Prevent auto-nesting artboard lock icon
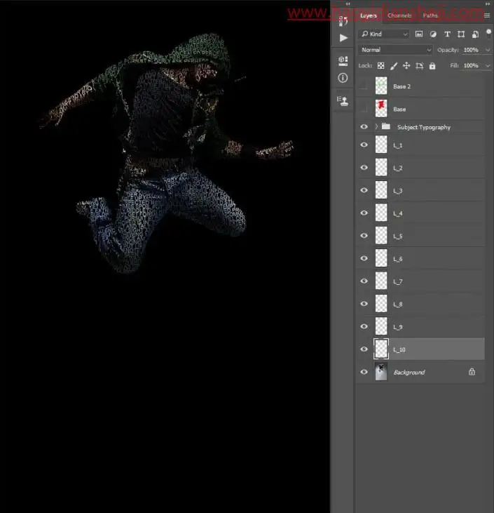The image size is (494, 513). (x=420, y=66)
